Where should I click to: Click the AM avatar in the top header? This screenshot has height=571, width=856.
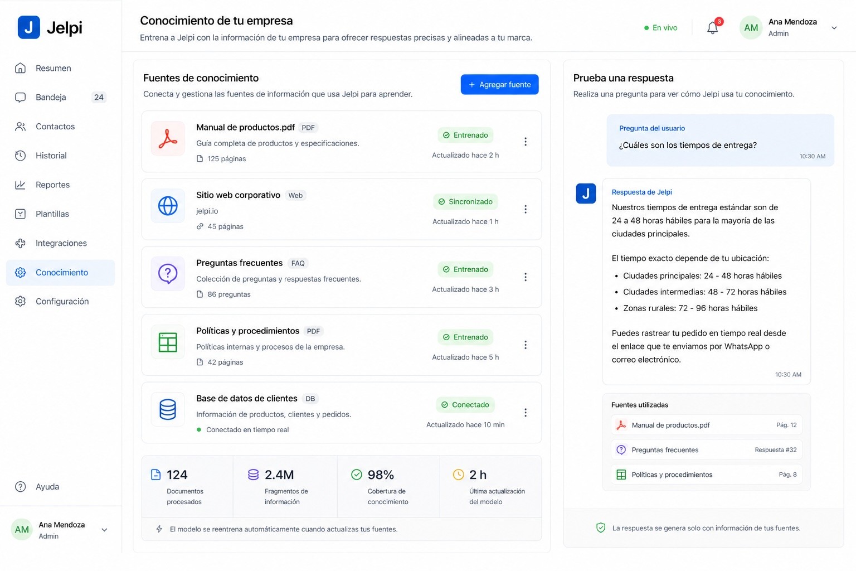(x=751, y=28)
